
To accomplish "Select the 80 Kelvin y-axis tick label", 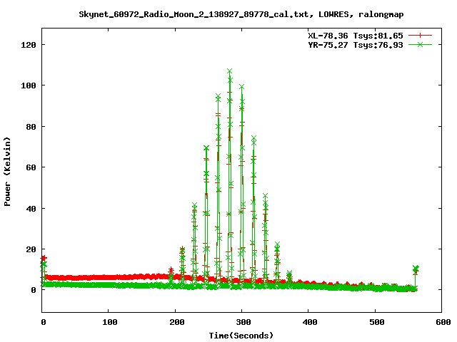I will tap(31, 127).
